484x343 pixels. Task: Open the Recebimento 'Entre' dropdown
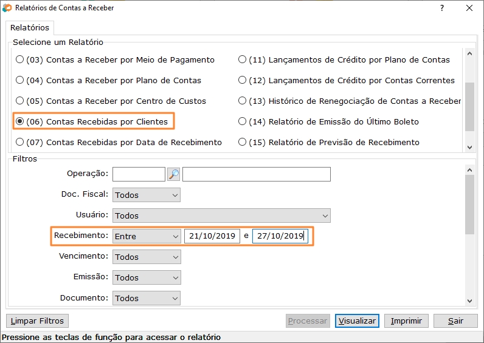tap(147, 236)
